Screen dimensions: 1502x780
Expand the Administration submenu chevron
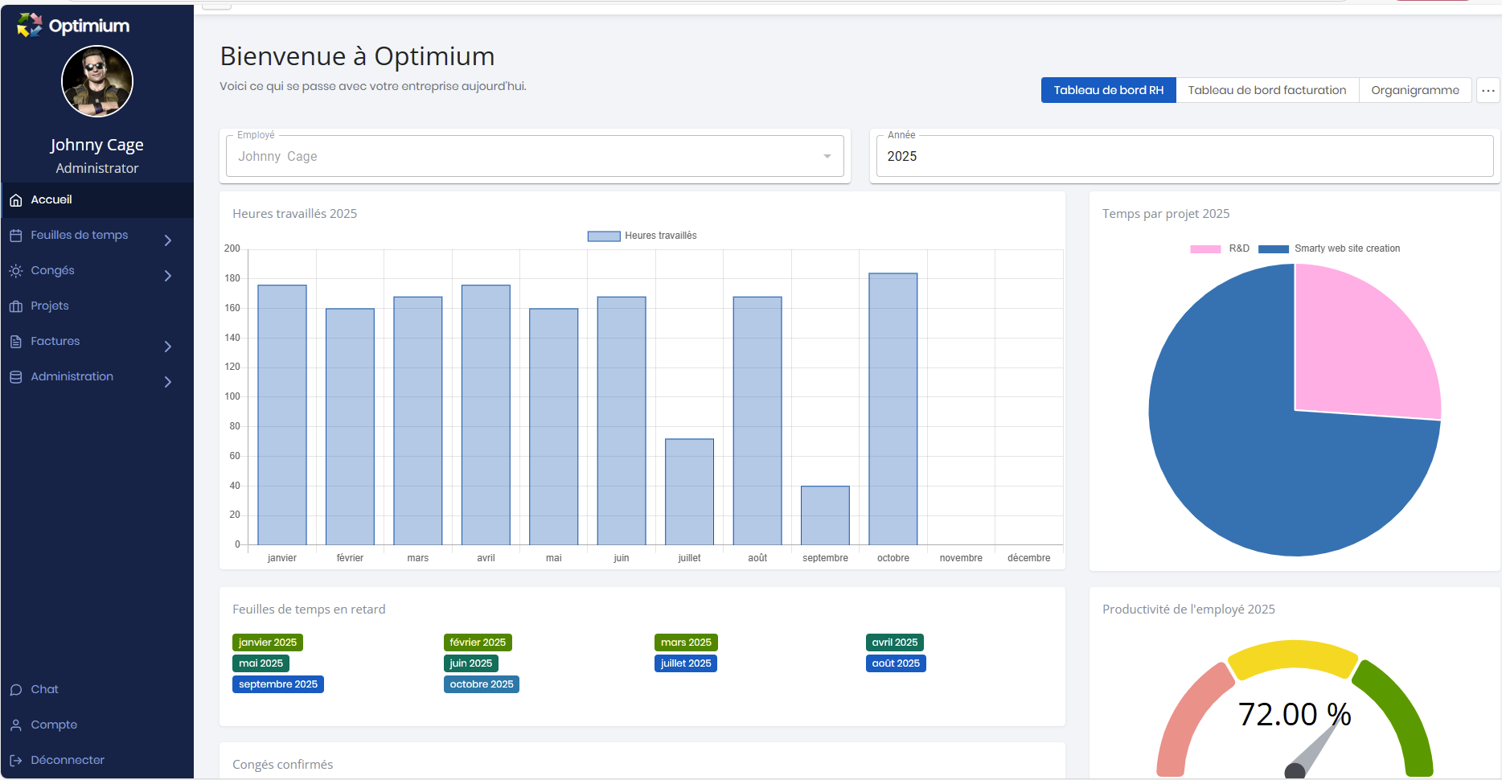click(x=168, y=382)
